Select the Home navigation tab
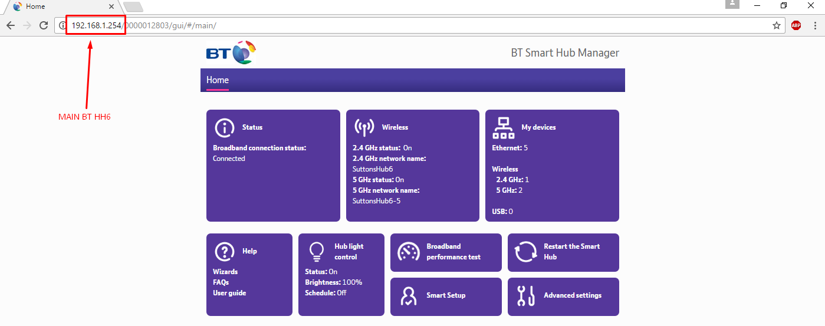Image resolution: width=825 pixels, height=326 pixels. click(x=218, y=80)
